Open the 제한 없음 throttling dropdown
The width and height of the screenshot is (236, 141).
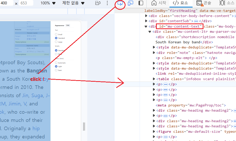[73, 3]
